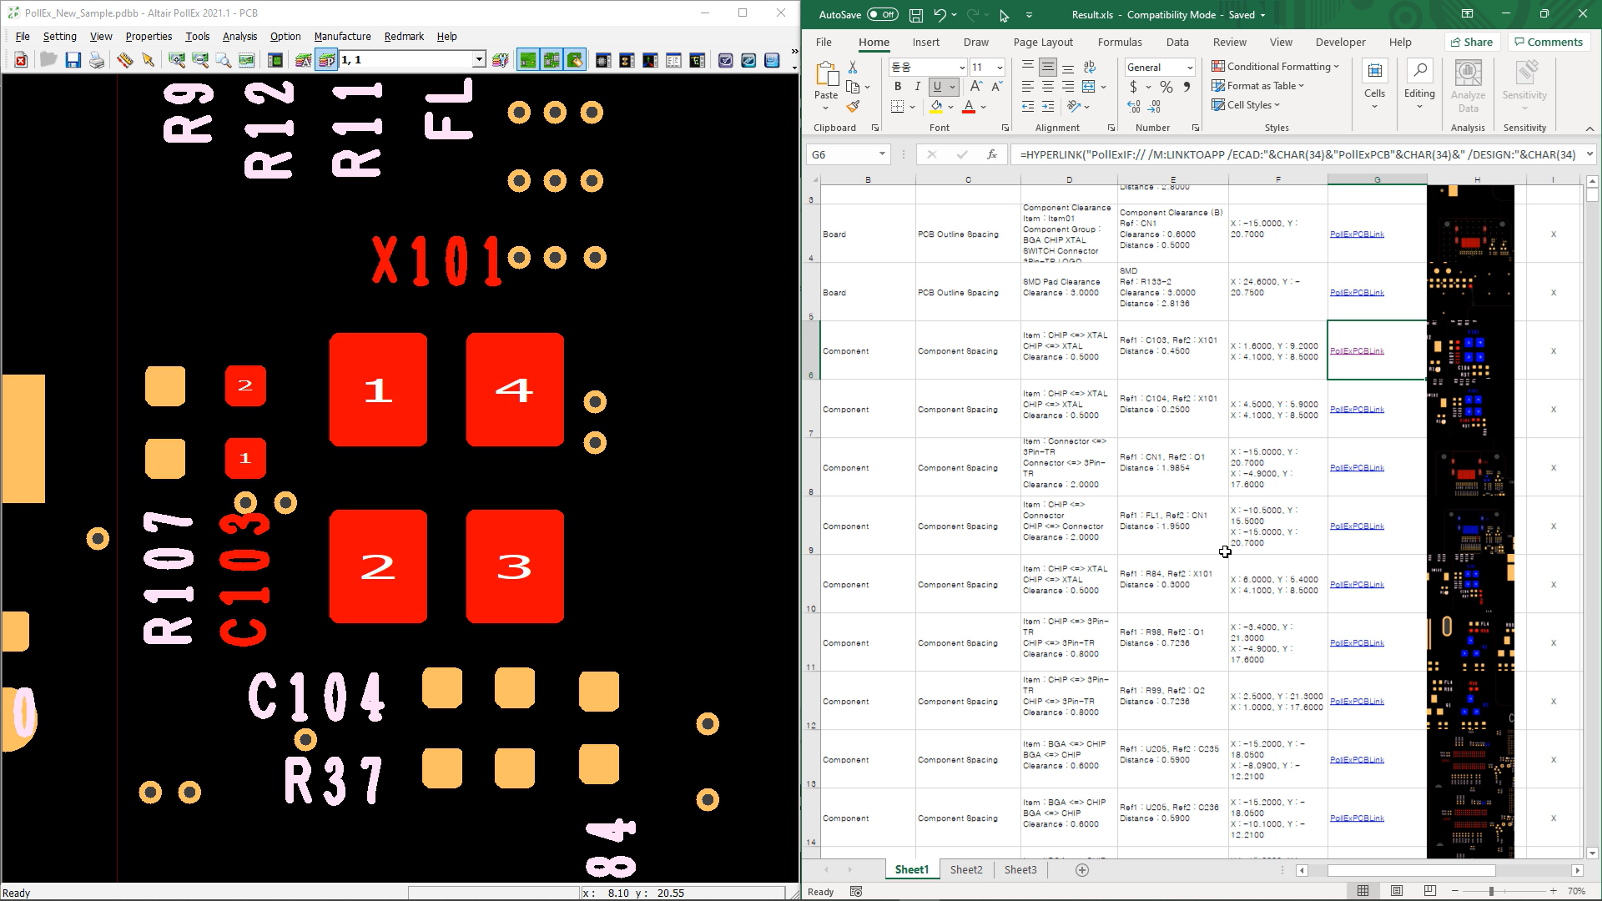Select the measure ruler tool in PollEx

(124, 60)
